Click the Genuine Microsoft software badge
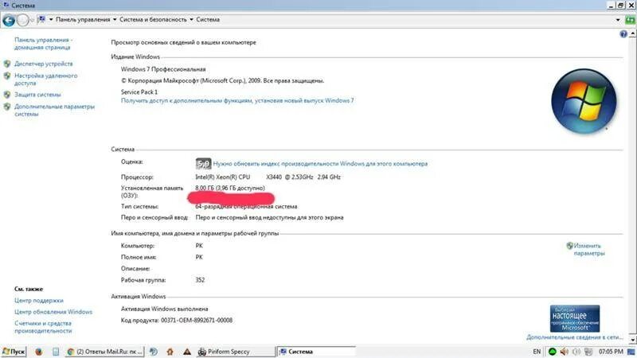Screen dimensions: 637x358 click(574, 319)
